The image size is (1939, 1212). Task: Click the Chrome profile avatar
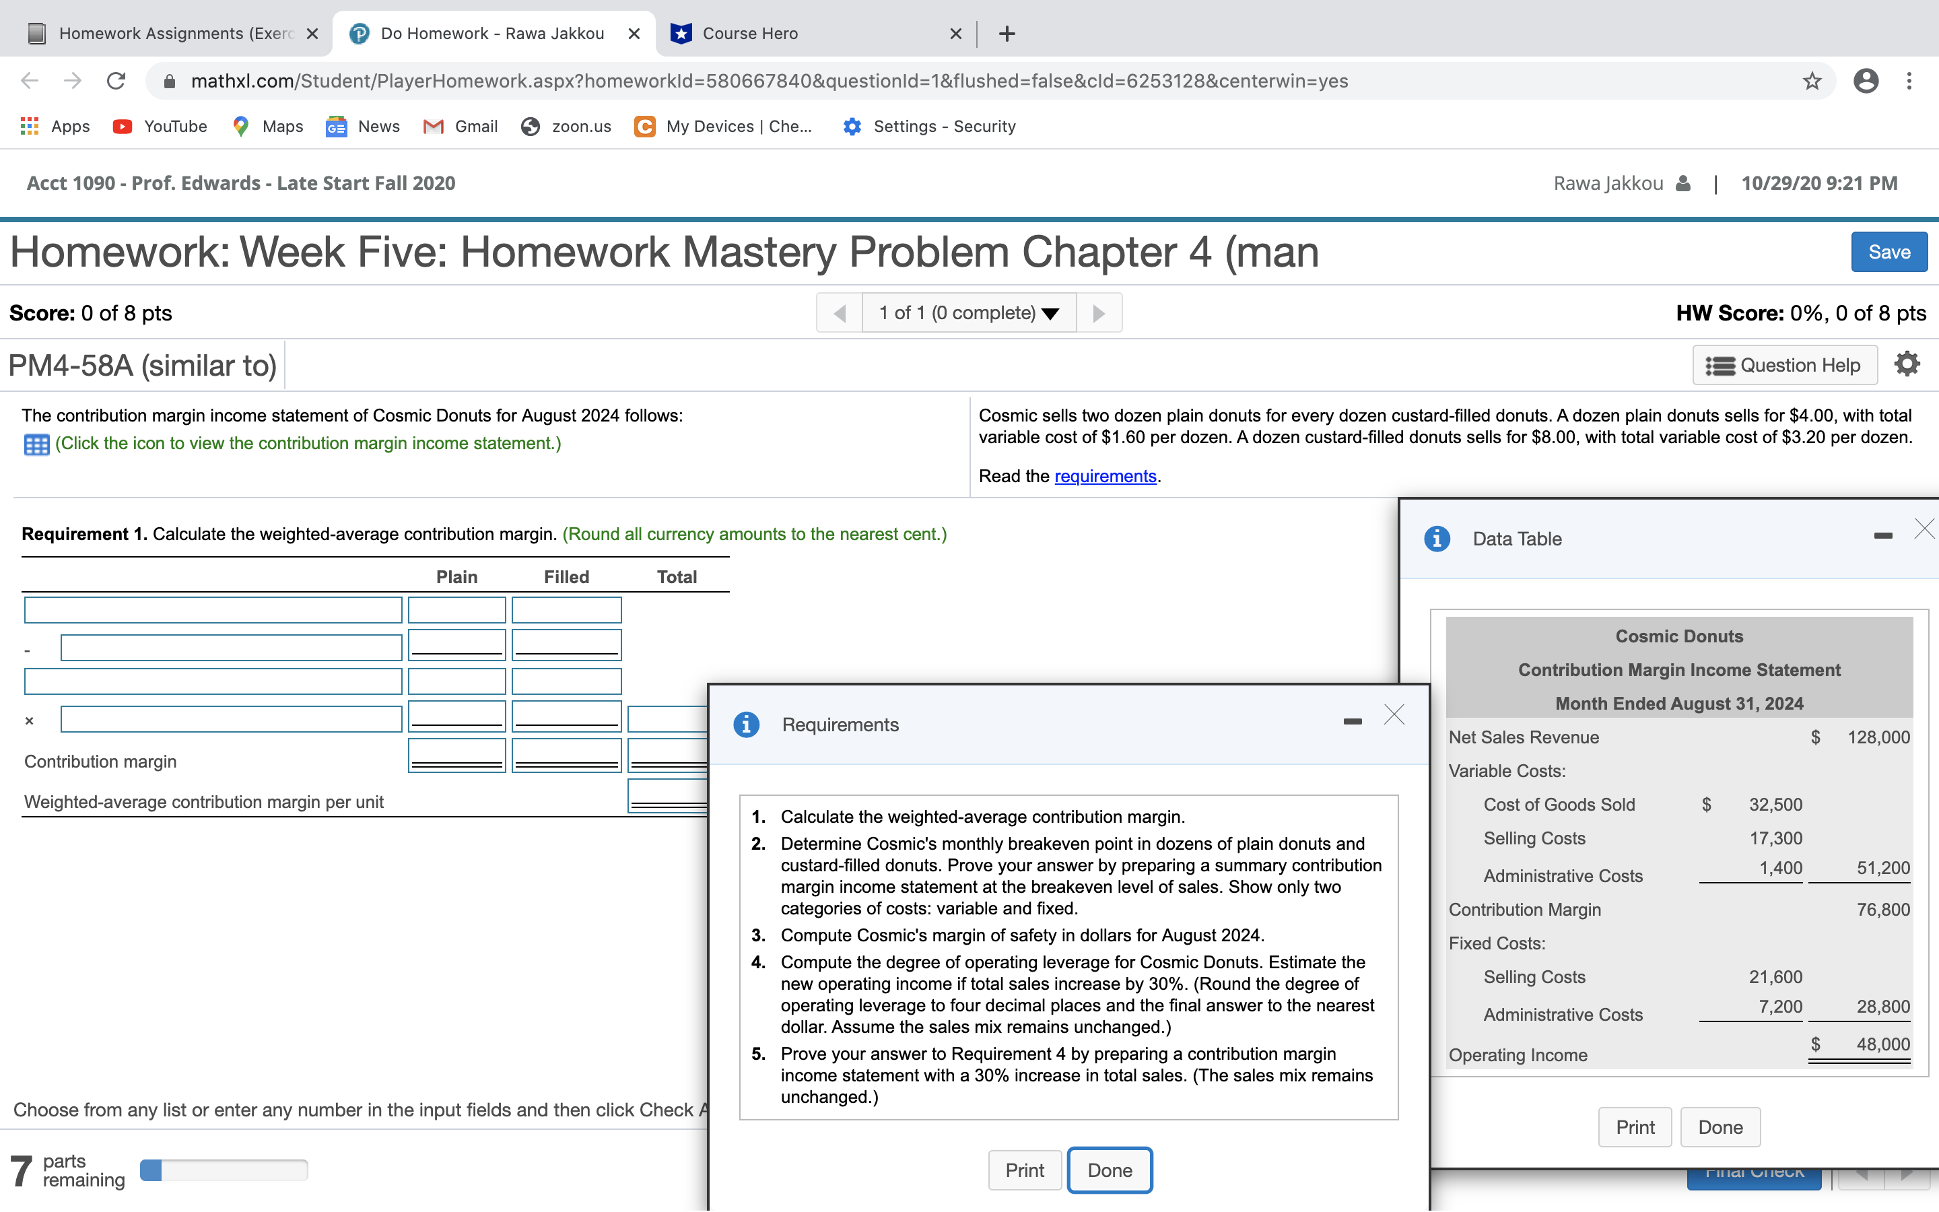pyautogui.click(x=1866, y=80)
